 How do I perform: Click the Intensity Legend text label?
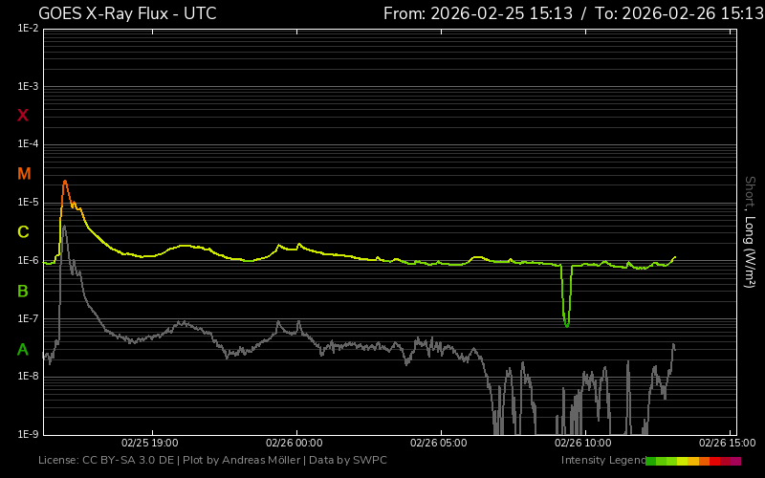602,461
